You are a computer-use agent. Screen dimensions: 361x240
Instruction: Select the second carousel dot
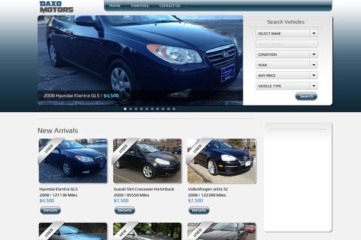click(131, 109)
